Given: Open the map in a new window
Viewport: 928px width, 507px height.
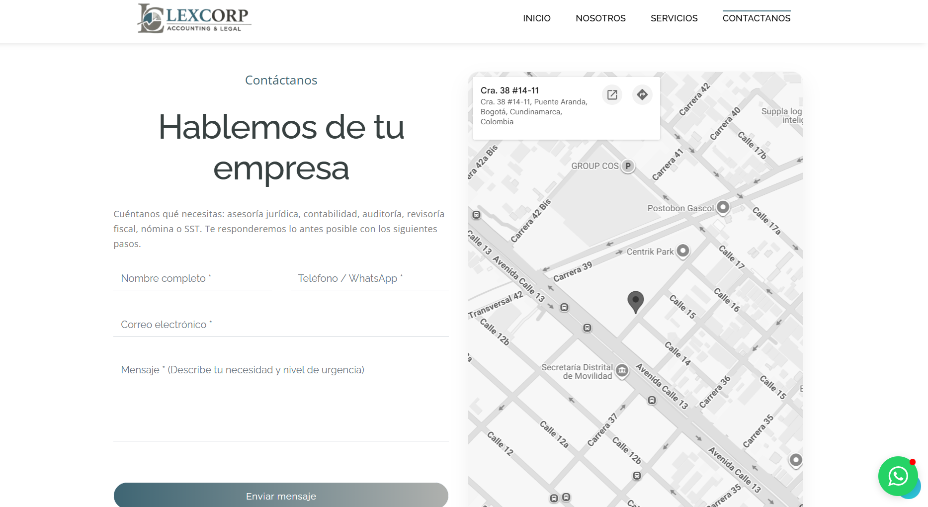Looking at the screenshot, I should [x=612, y=94].
